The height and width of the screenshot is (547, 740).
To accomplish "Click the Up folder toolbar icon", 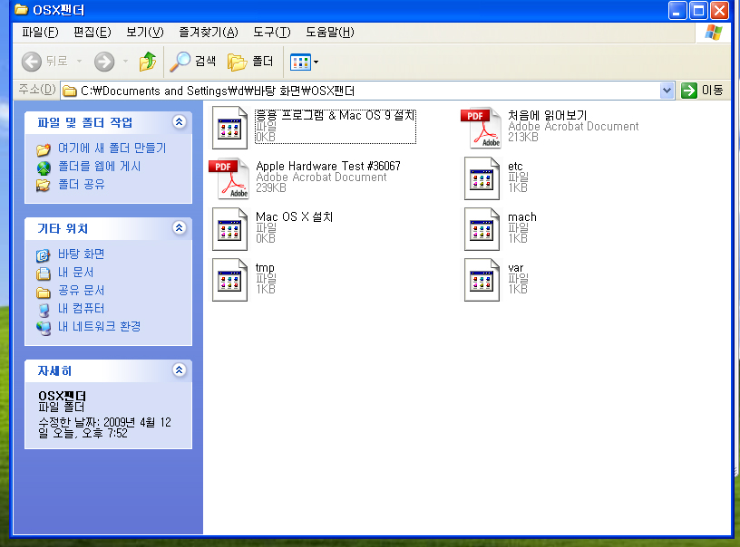I will pos(147,62).
